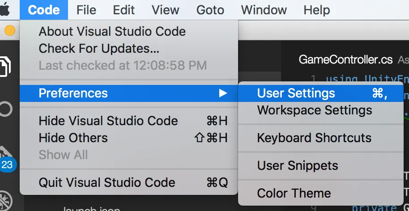This screenshot has height=211, width=409.
Task: Quit Visual Studio Code from the menu
Action: tap(107, 182)
